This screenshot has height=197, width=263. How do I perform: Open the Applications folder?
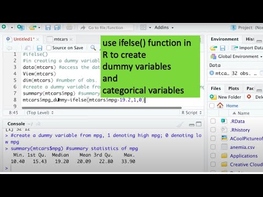pyautogui.click(x=244, y=156)
